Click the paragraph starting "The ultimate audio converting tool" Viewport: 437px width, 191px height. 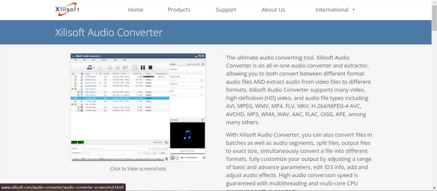coord(298,90)
